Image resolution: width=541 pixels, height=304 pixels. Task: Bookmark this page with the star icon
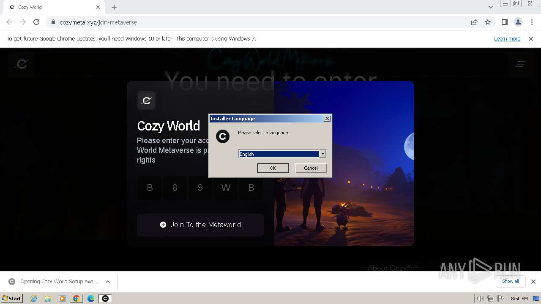pyautogui.click(x=488, y=22)
